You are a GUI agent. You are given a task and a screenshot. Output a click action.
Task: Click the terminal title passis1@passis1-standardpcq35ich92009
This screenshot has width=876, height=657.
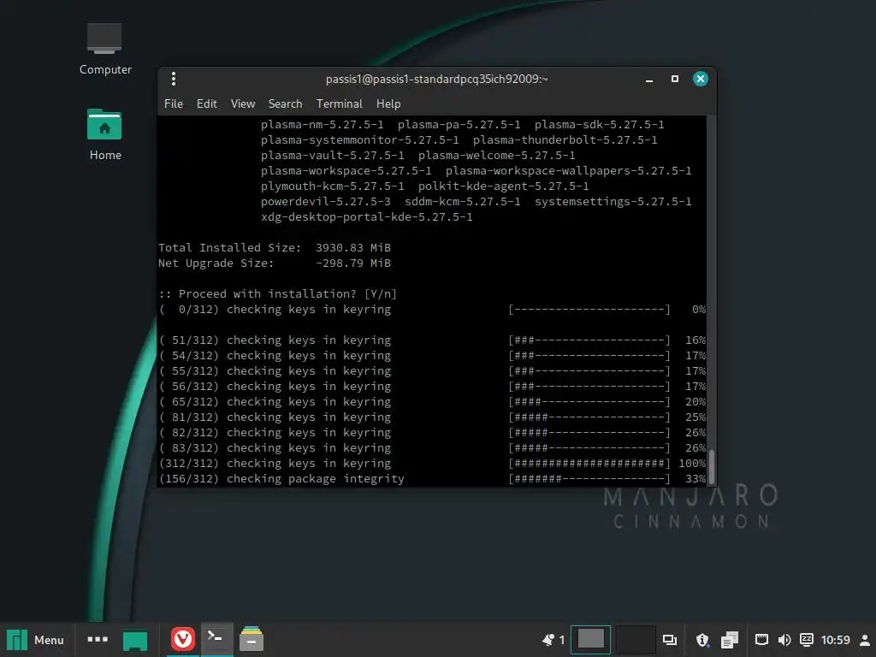coord(436,80)
